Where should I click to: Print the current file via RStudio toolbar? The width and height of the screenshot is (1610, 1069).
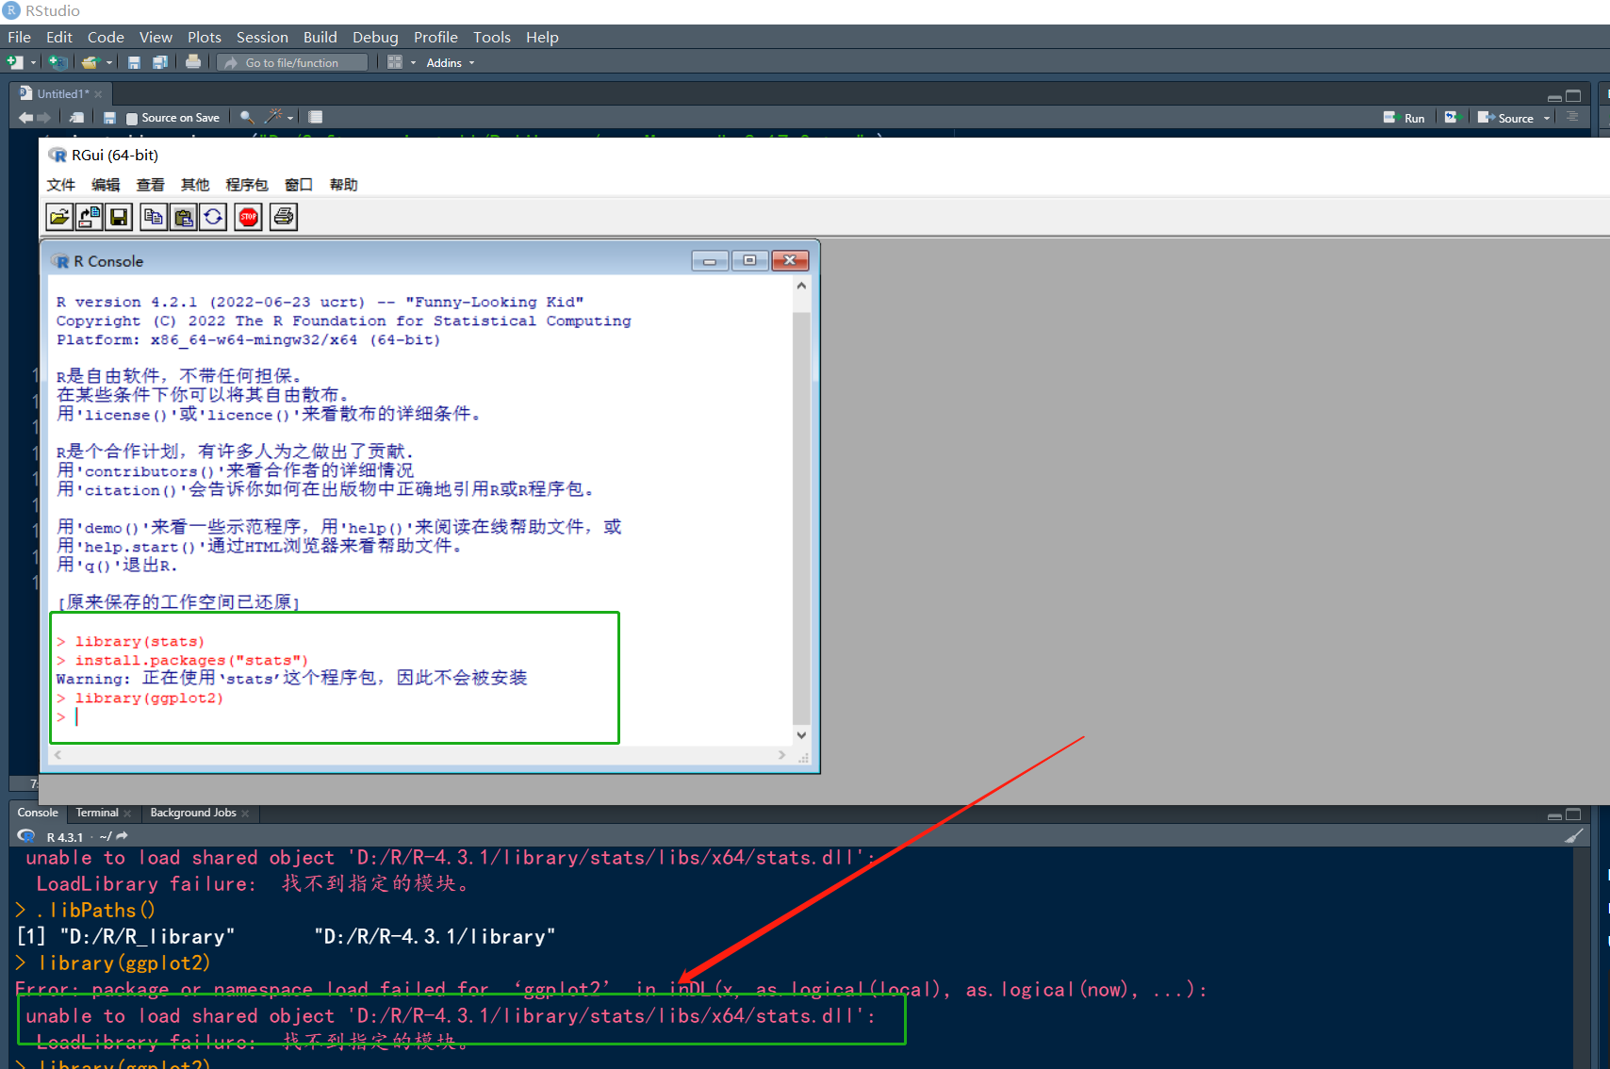[x=193, y=62]
